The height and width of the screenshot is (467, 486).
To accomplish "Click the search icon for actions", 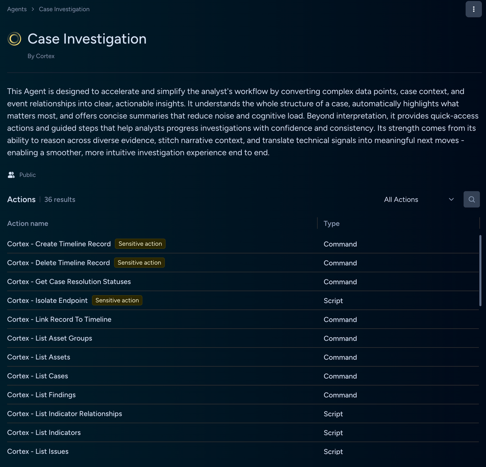I will [471, 199].
